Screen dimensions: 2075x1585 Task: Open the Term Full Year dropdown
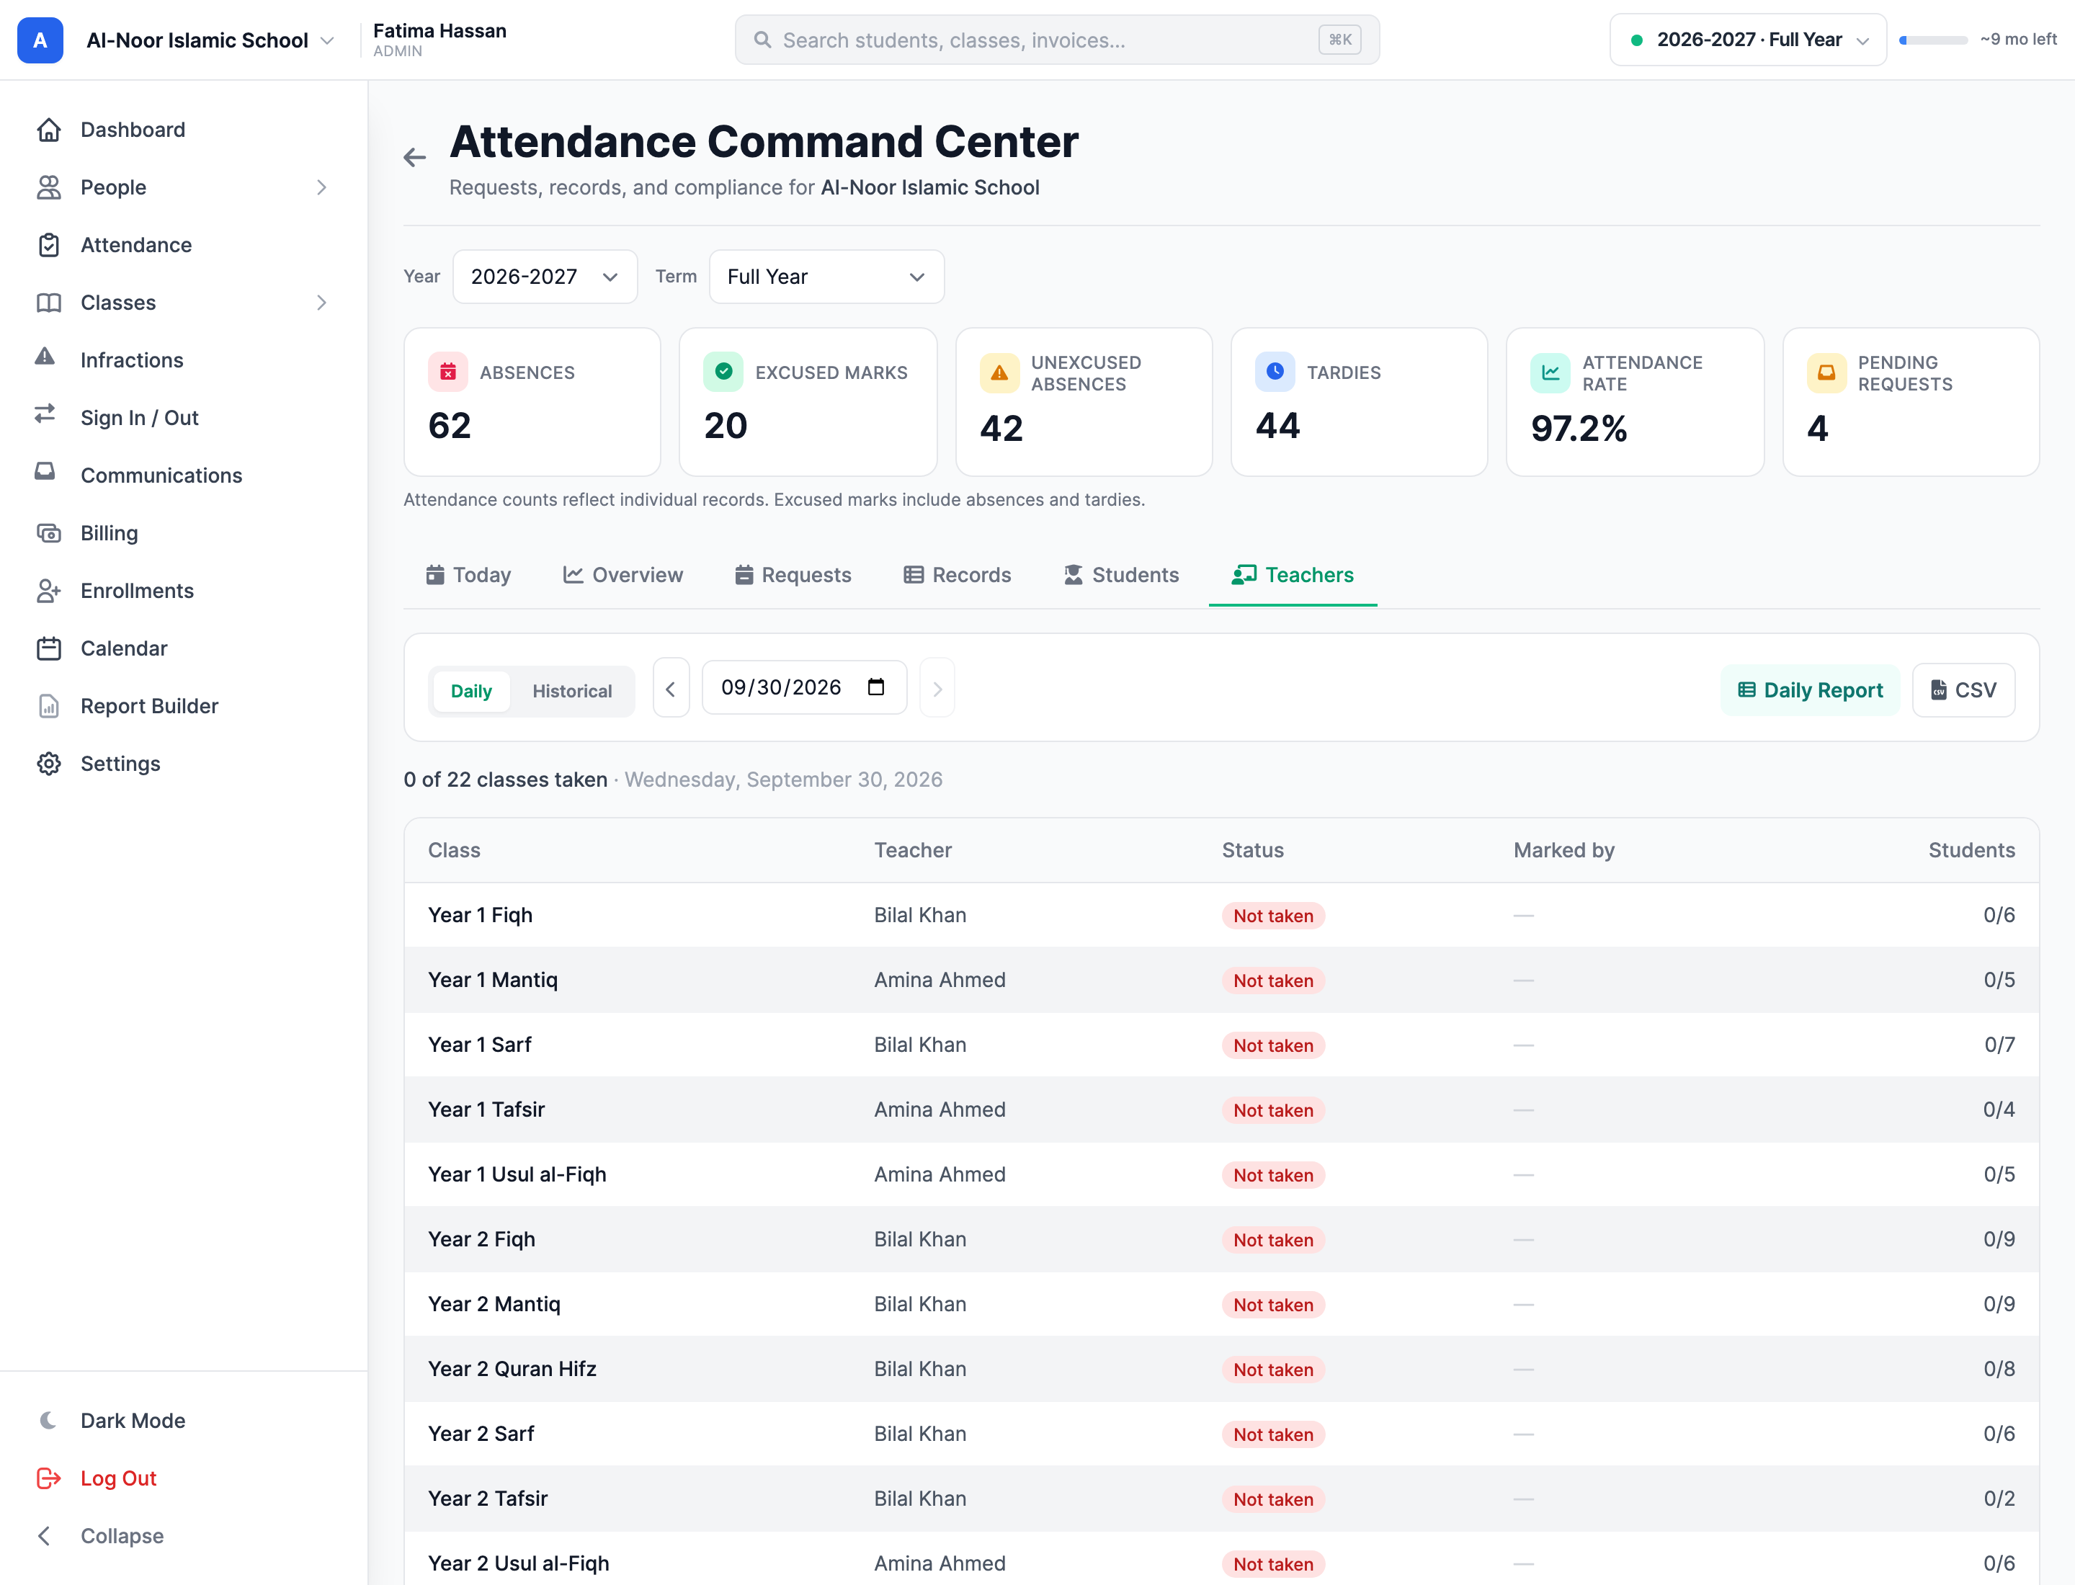click(826, 277)
